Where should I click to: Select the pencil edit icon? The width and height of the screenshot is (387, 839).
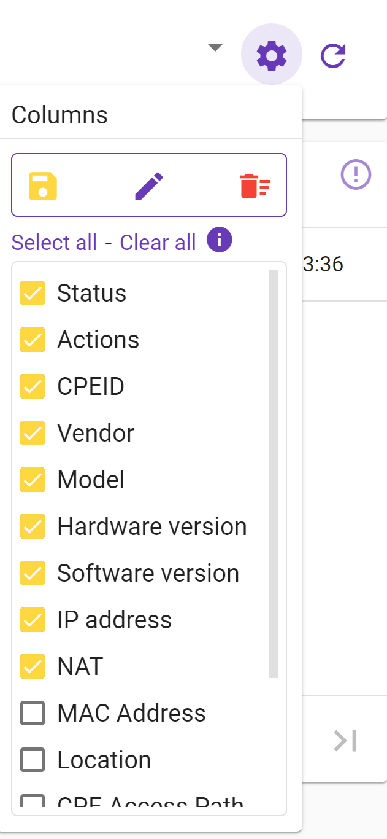[x=149, y=185]
